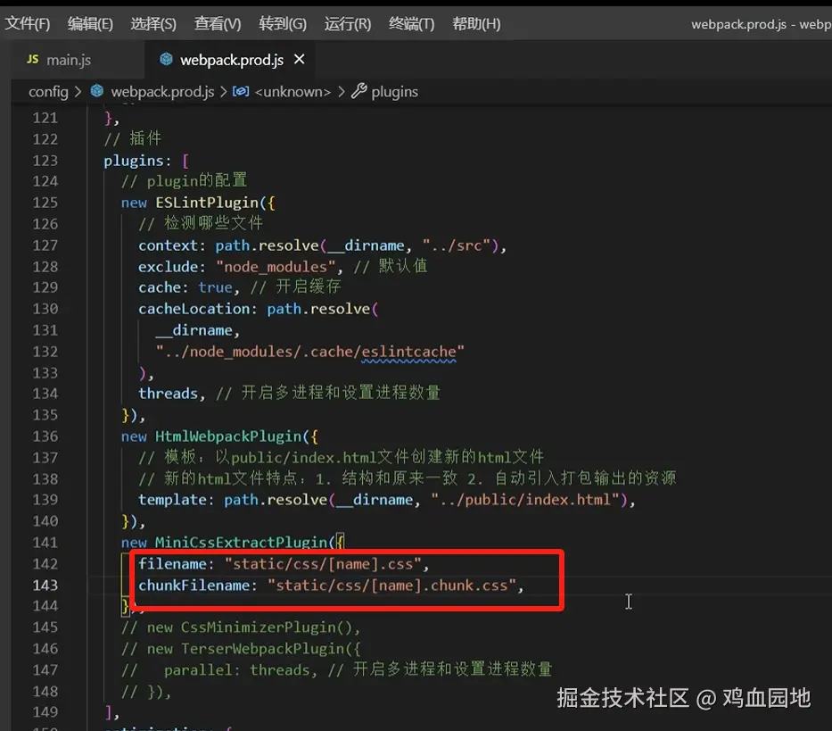The image size is (832, 731).
Task: Click the webpack icon in the breadcrumb
Action: point(97,91)
